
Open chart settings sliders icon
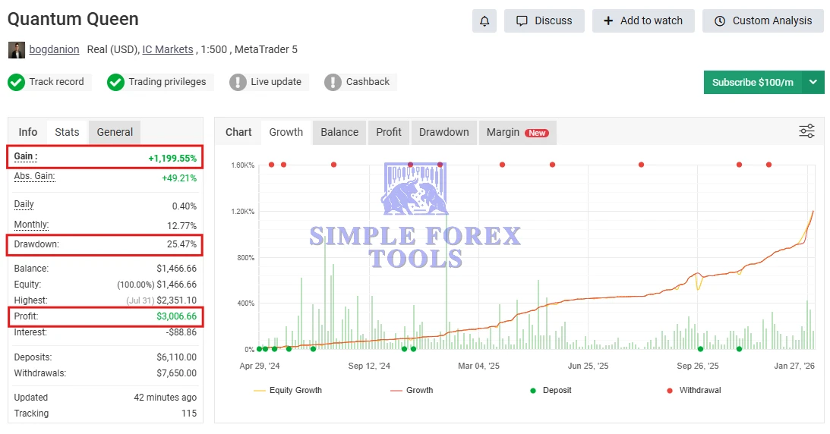(x=806, y=131)
